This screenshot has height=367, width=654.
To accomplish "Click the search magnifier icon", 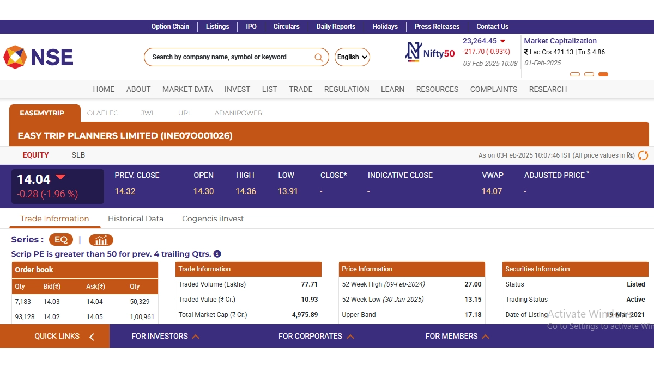I will click(319, 57).
